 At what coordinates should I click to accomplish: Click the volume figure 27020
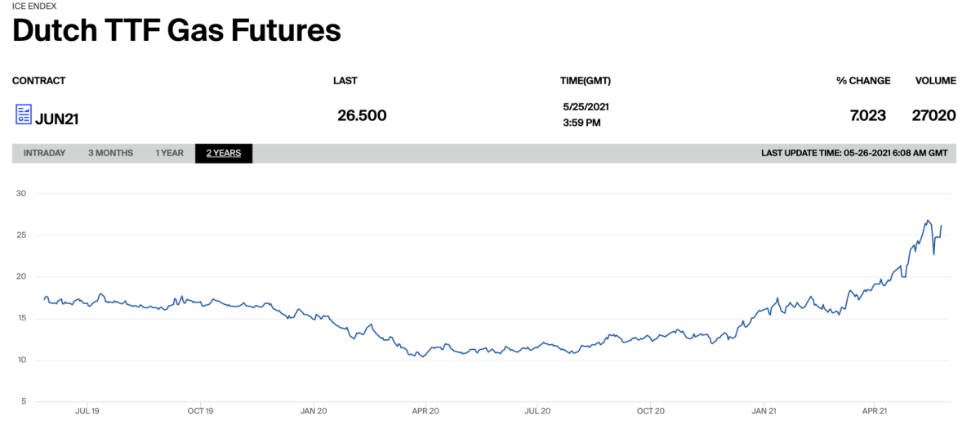click(933, 115)
